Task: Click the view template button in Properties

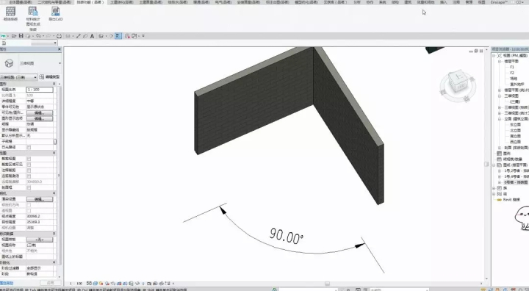Action: click(40, 240)
